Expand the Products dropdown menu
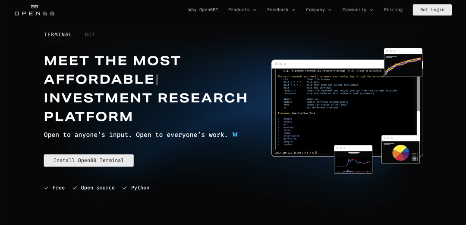 pyautogui.click(x=242, y=10)
